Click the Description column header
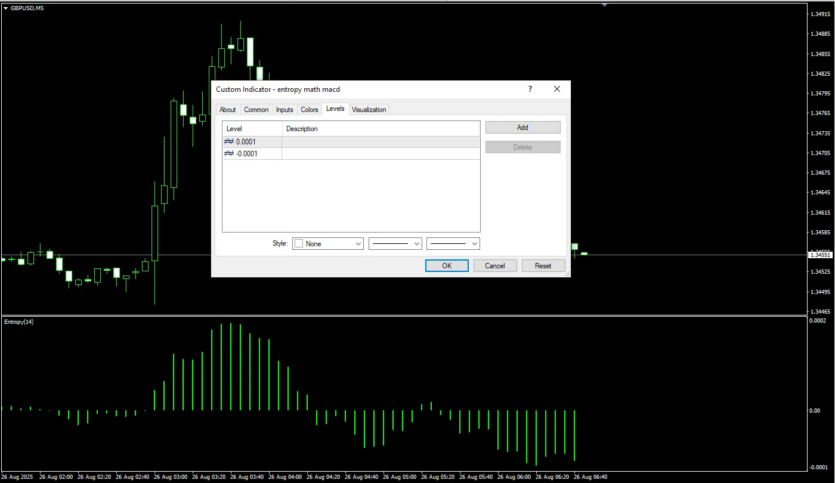 pyautogui.click(x=381, y=129)
